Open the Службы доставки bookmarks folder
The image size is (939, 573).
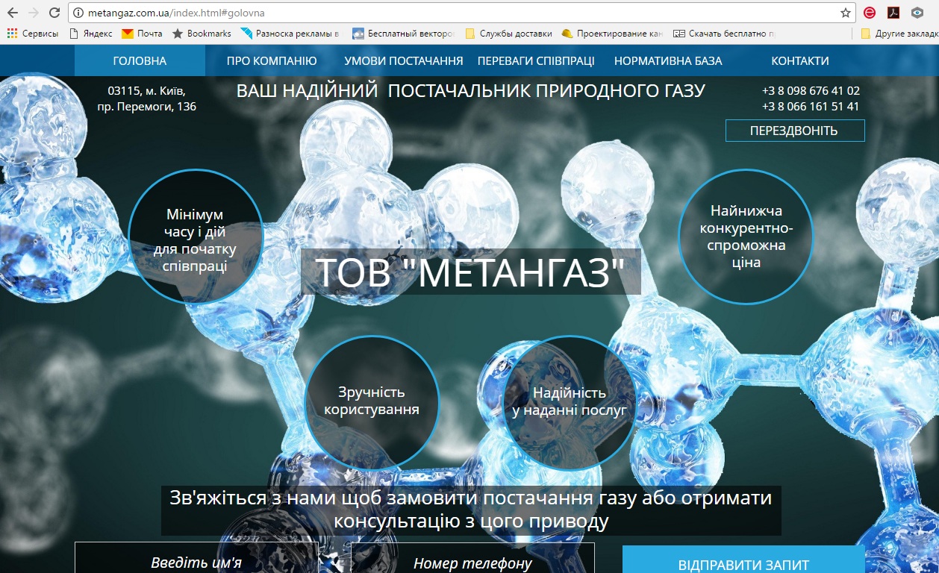pos(508,34)
